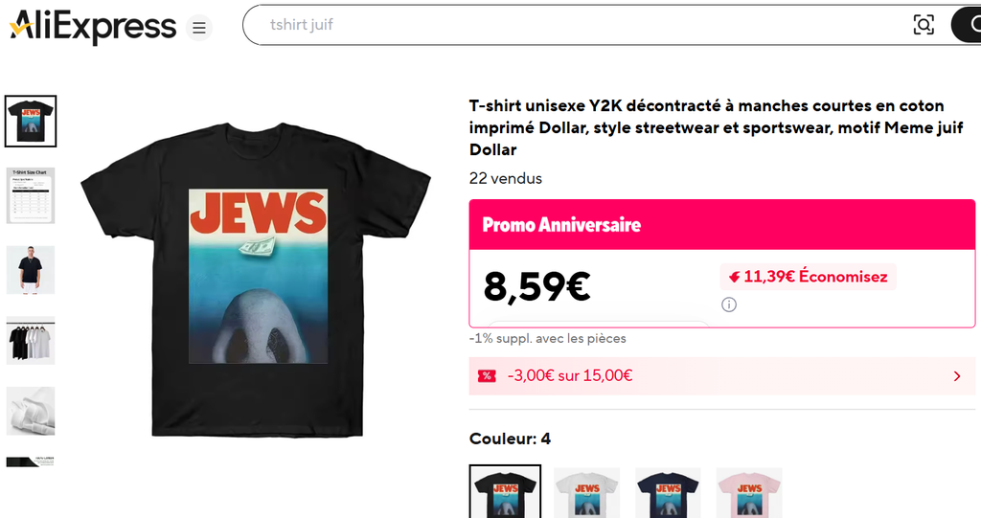
Task: Click the black search submit button
Action: [x=966, y=25]
